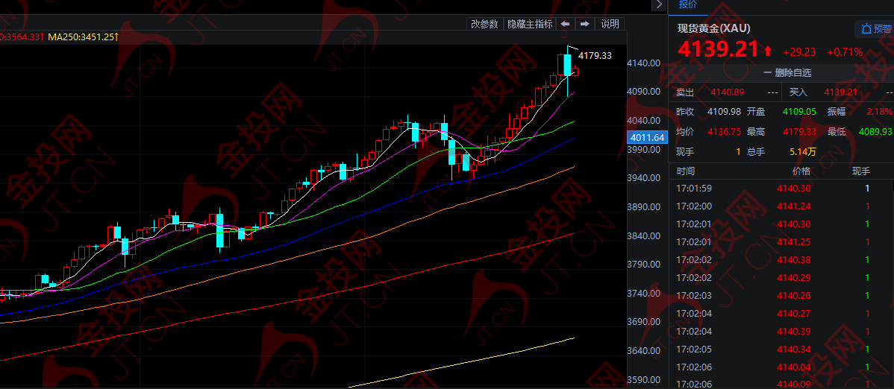Hide the main indicator via 隐藏主指标
The image size is (894, 389).
[x=531, y=24]
